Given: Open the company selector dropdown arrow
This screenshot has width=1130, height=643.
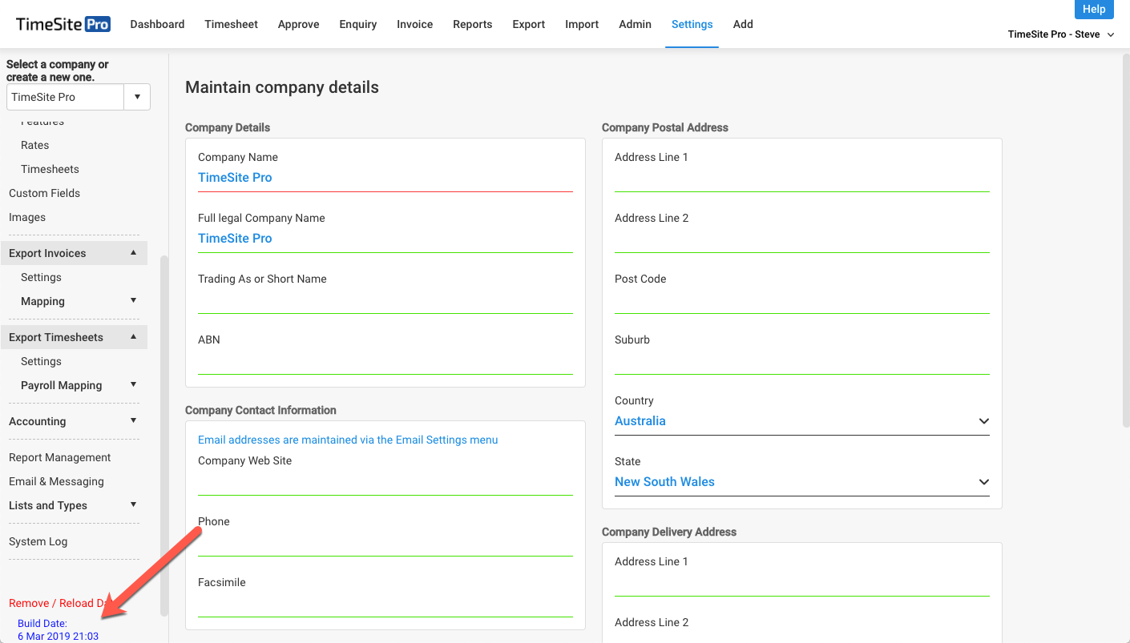Looking at the screenshot, I should point(137,97).
